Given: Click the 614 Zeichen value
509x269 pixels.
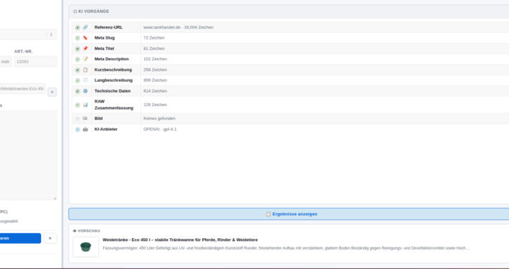Looking at the screenshot, I should pyautogui.click(x=155, y=91).
